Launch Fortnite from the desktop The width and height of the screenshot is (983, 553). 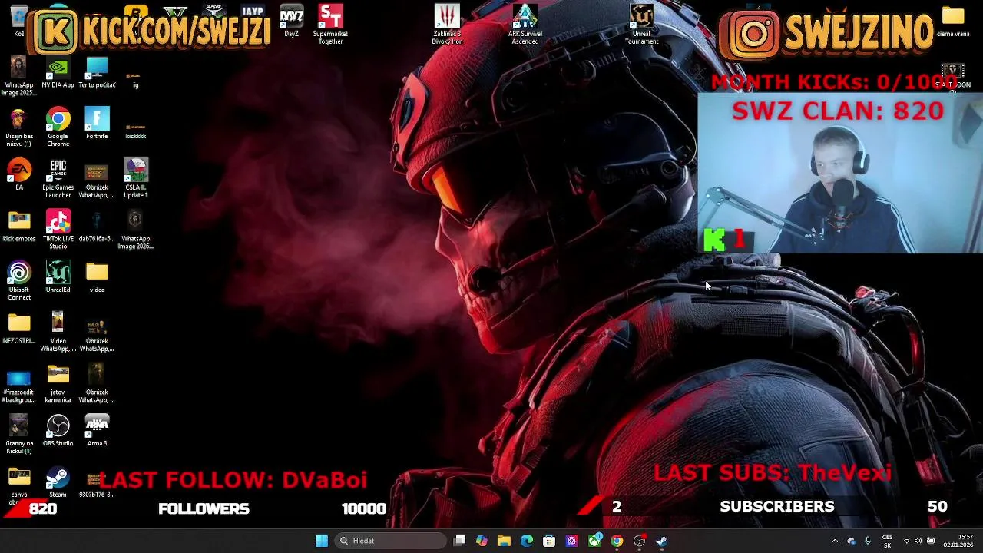click(97, 124)
